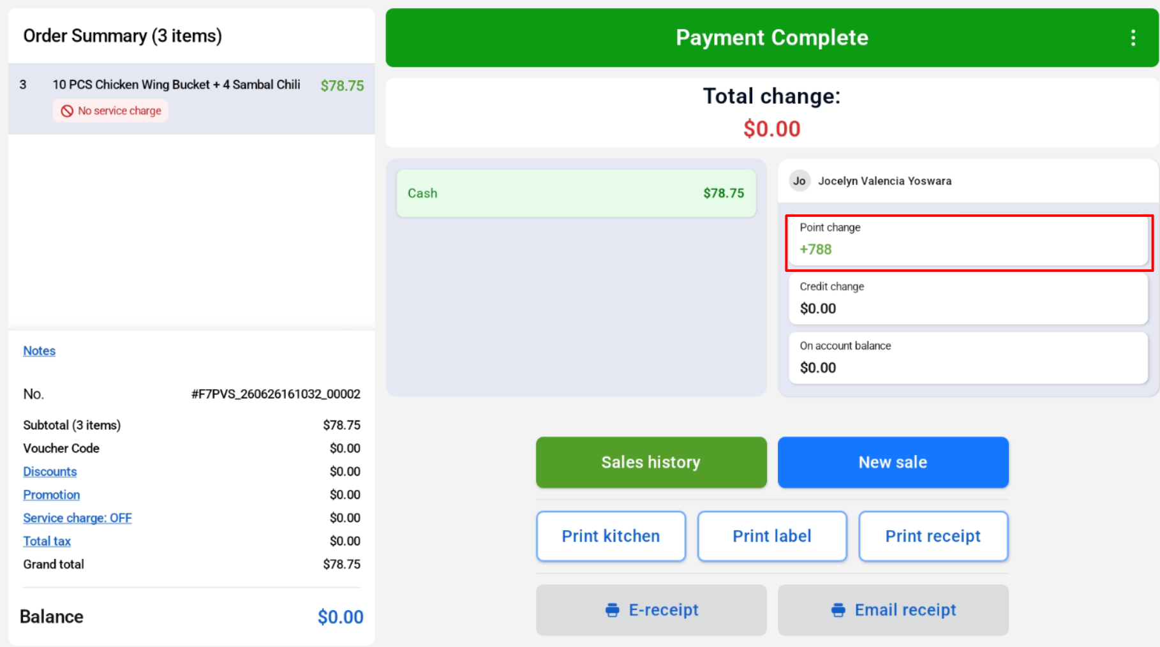Click the Print receipt button
Viewport: 1160px width, 647px height.
pyautogui.click(x=933, y=536)
